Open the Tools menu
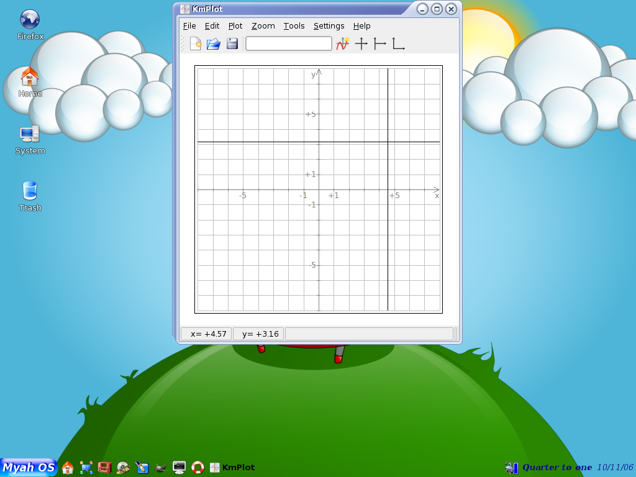636x477 pixels. (x=294, y=26)
